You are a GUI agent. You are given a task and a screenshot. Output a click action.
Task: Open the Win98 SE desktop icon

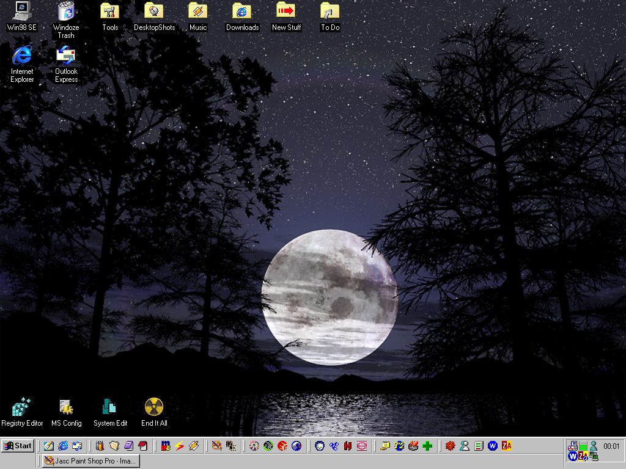22,12
